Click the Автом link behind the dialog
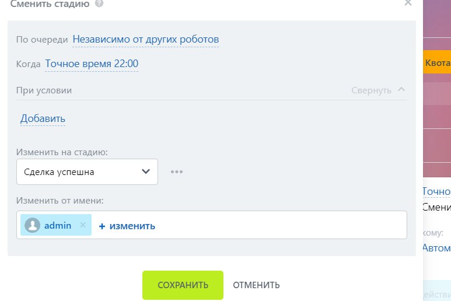Image resolution: width=451 pixels, height=301 pixels. (x=436, y=248)
